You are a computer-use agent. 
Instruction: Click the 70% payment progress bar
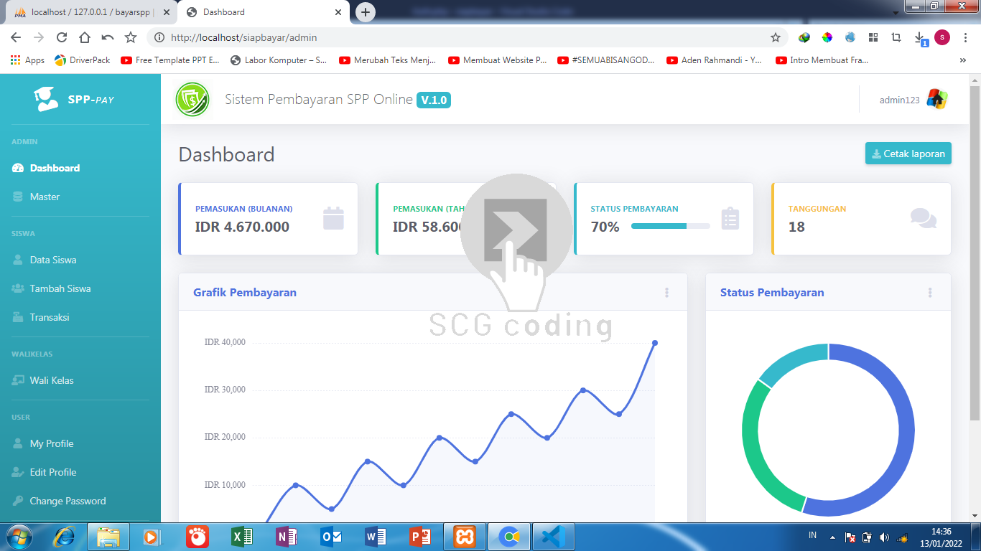point(671,226)
